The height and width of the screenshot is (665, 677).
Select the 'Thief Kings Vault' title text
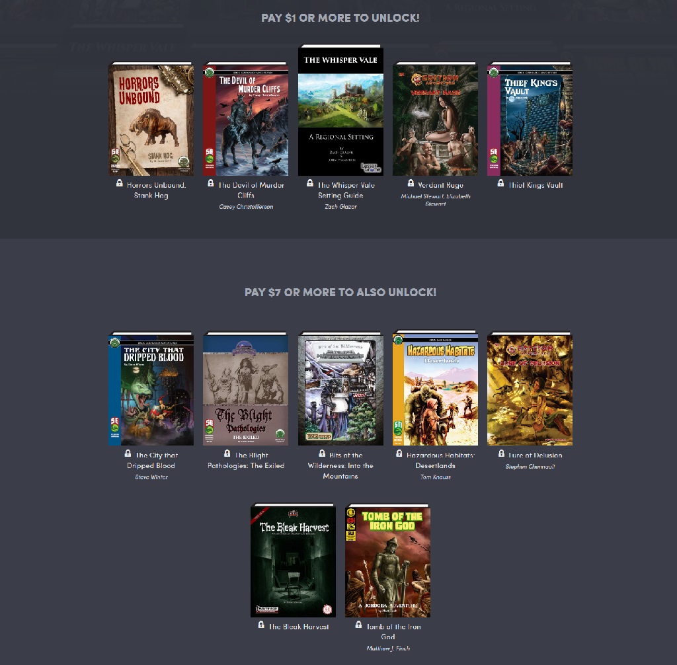tap(536, 185)
